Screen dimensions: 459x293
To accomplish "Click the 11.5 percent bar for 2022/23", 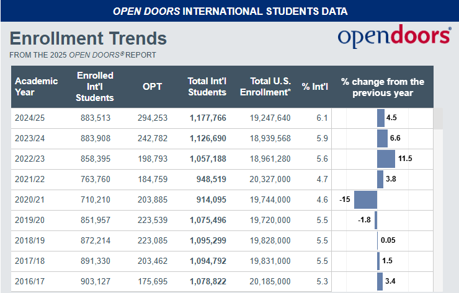I will [x=386, y=159].
